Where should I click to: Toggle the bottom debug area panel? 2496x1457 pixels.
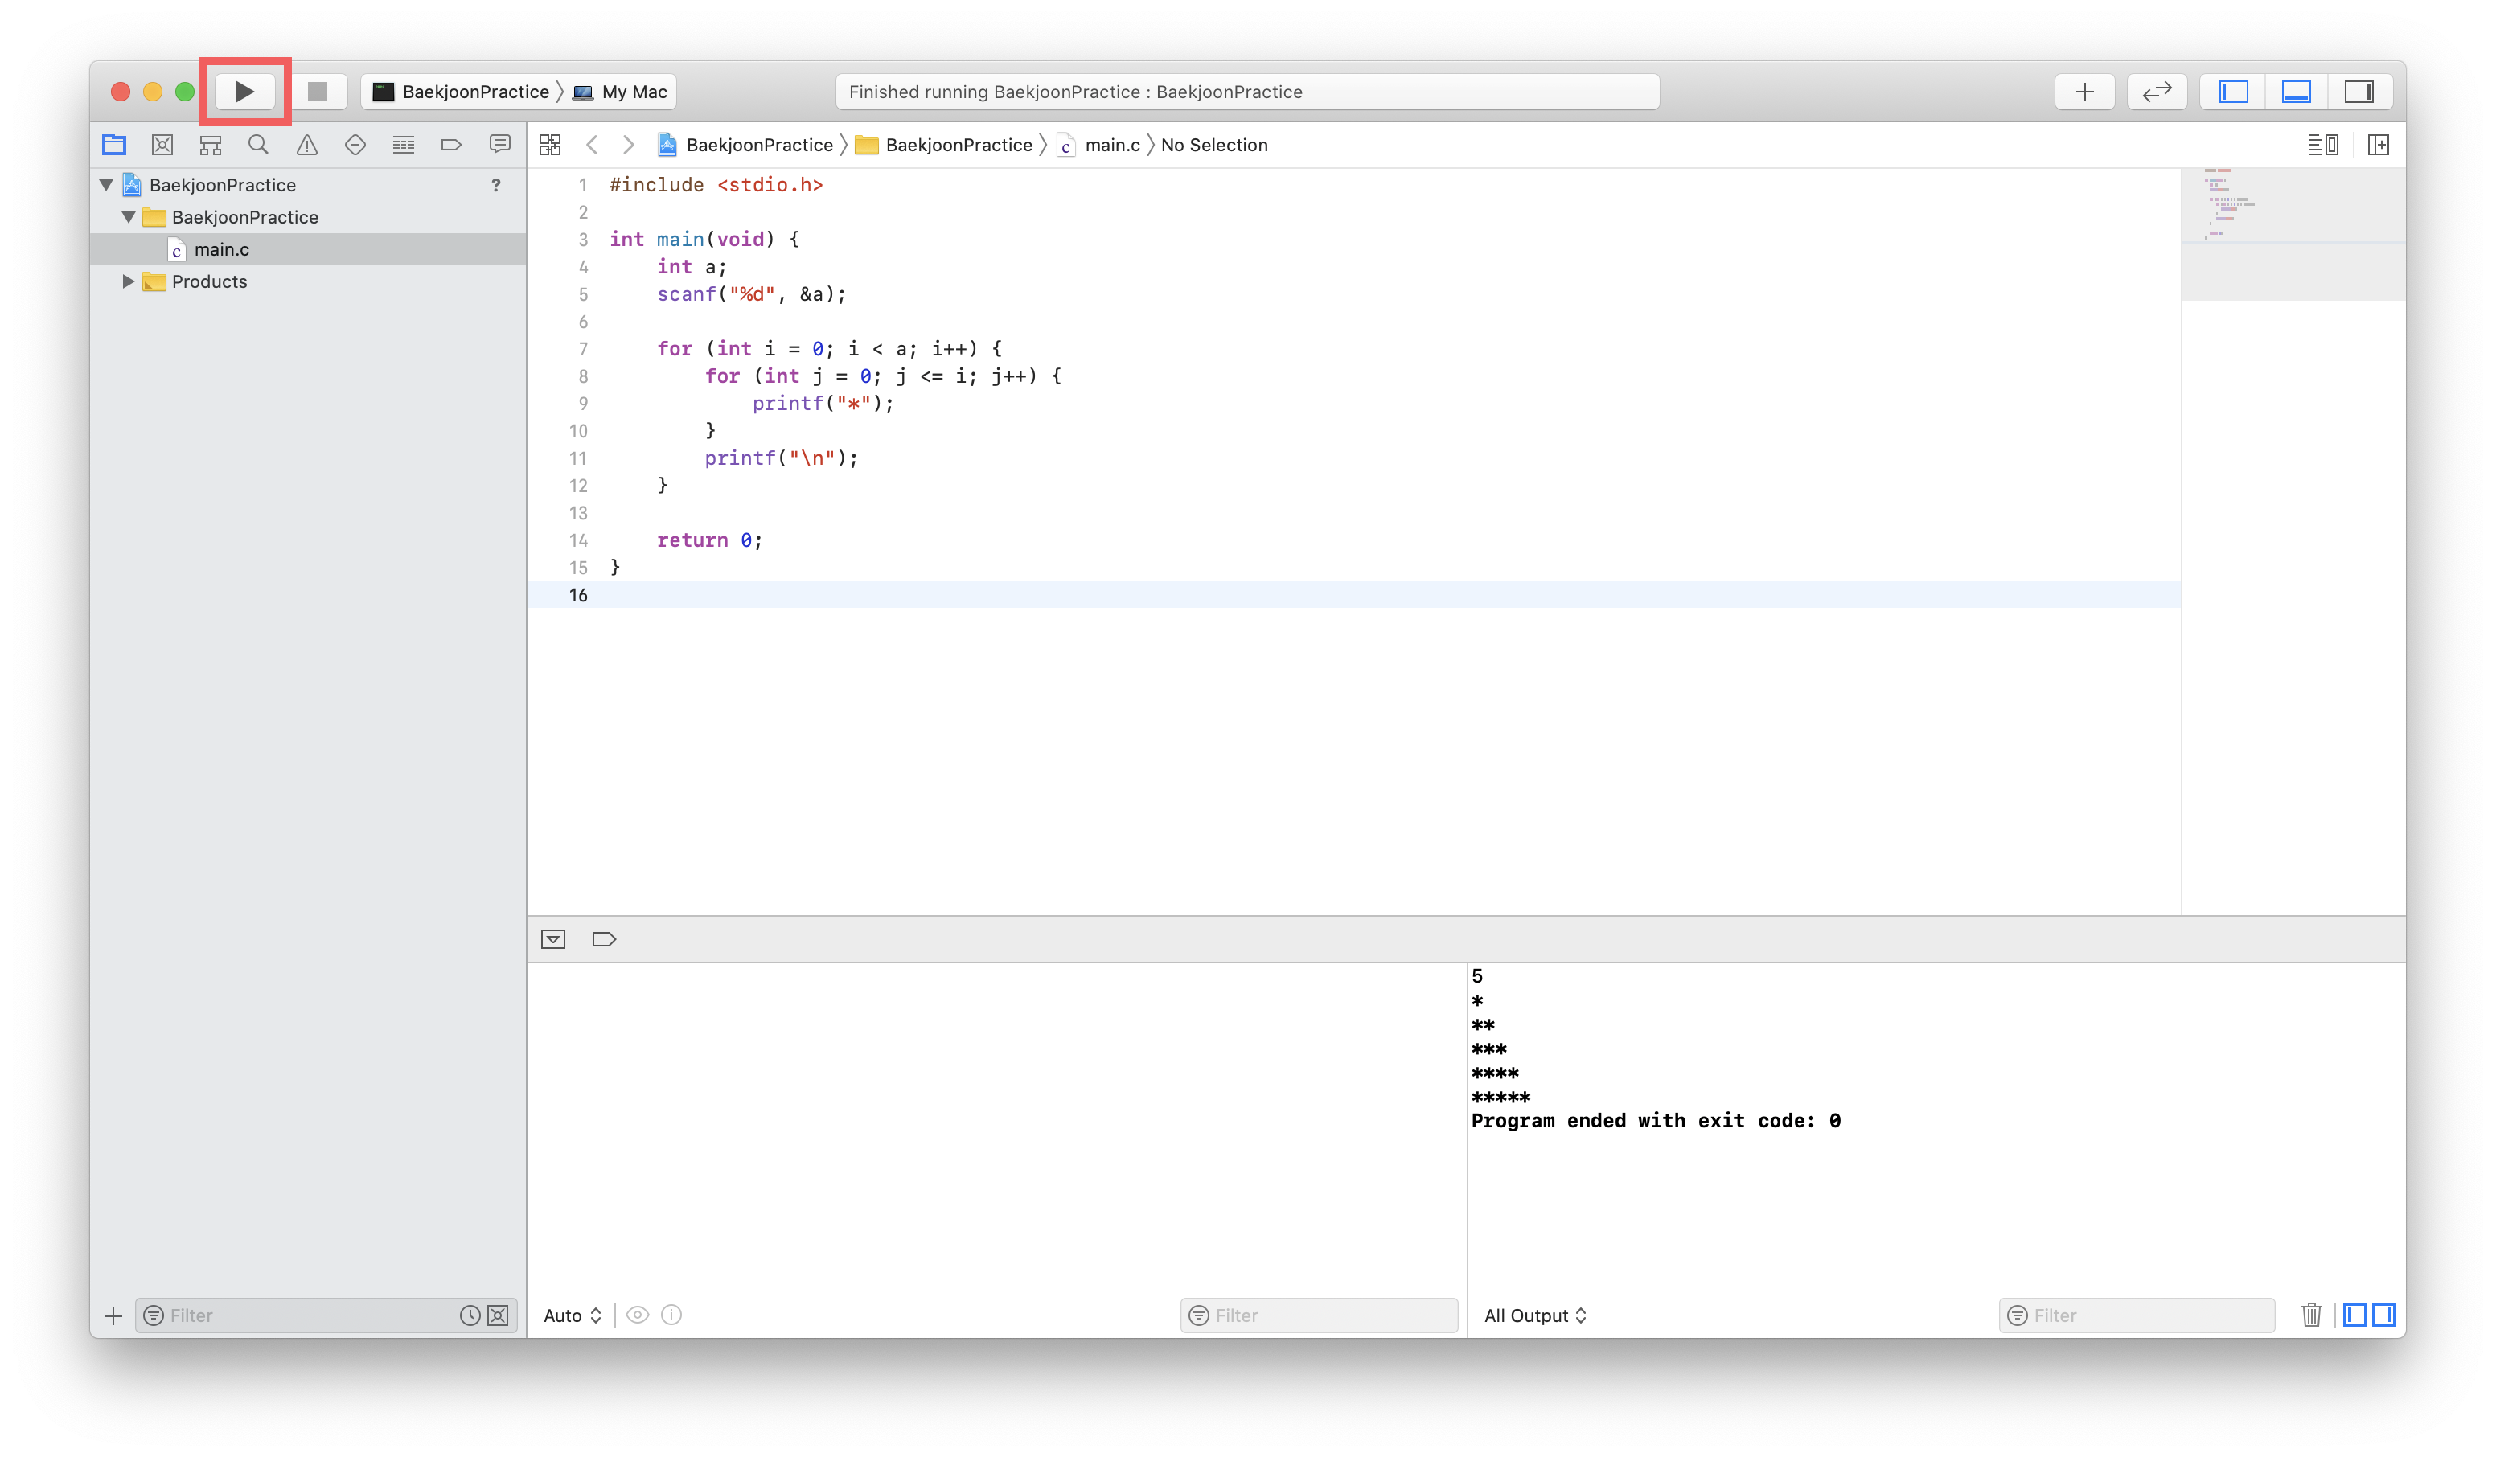(2296, 92)
